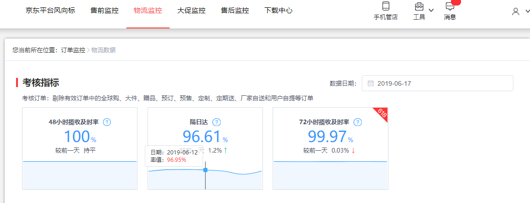The image size is (530, 203).
Task: Click help icon beside 48小时揽收及时率
Action: tap(107, 122)
